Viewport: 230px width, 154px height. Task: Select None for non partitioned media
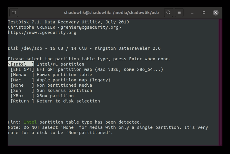51,85
